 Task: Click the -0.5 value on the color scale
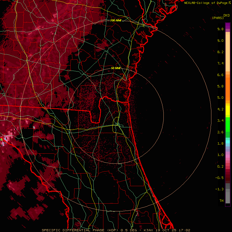pos(219,178)
